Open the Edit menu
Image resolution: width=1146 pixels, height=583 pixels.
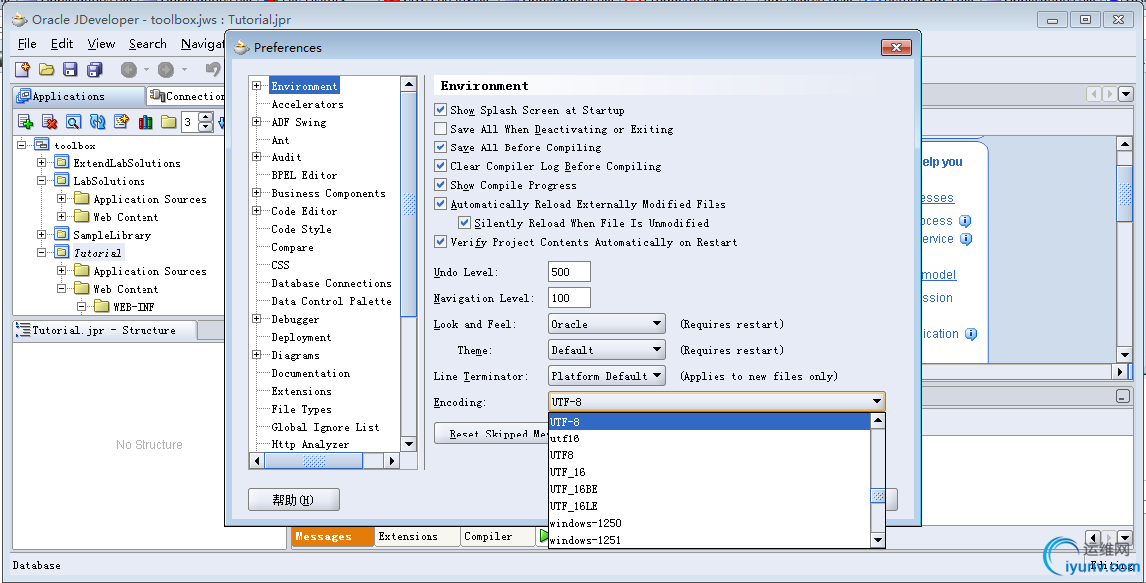coord(62,44)
